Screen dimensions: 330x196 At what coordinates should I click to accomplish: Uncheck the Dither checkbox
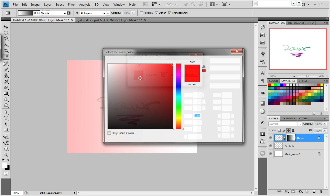[156, 13]
